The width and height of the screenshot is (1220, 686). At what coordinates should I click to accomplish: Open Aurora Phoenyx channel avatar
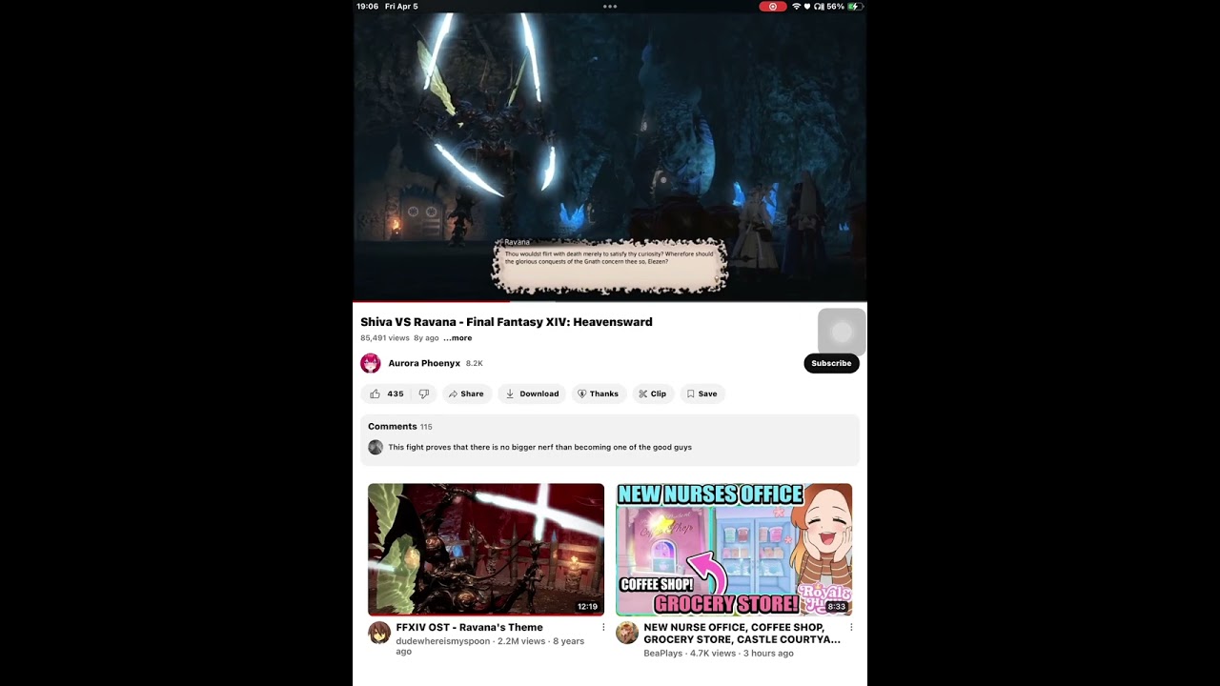[371, 363]
